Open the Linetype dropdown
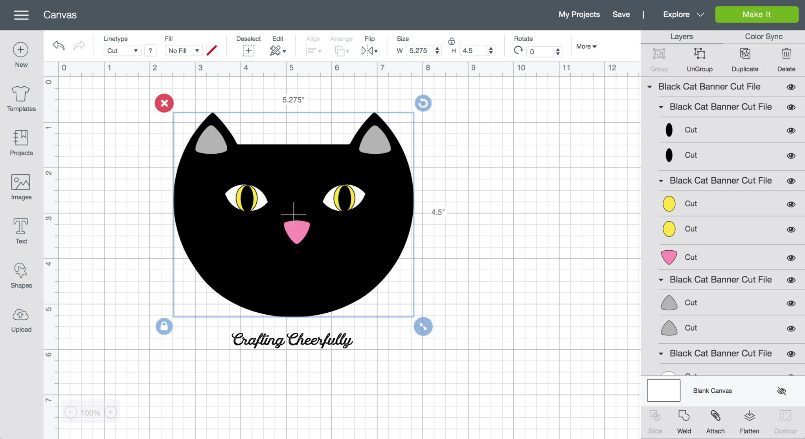805x439 pixels. pos(122,50)
